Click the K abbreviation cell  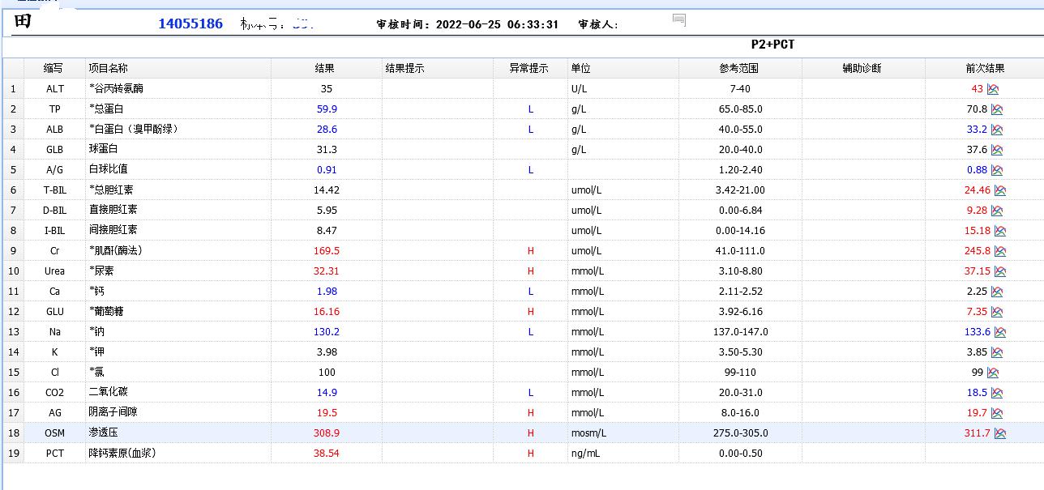click(x=54, y=352)
